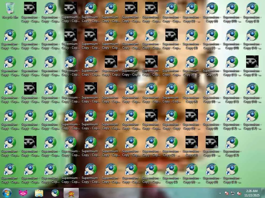Open shortcut labeled "Supermium - Copy (10) - ..."

232,12
